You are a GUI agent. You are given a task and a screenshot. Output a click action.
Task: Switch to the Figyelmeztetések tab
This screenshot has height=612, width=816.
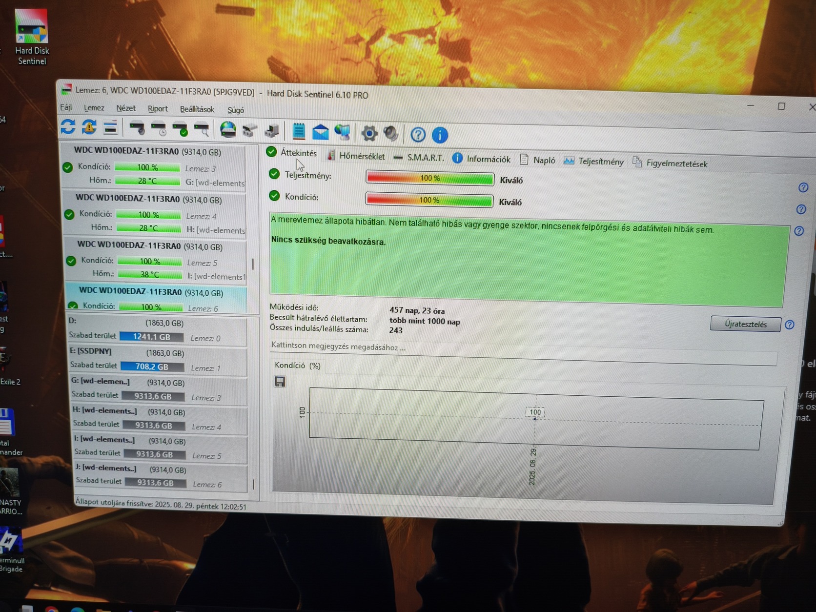[670, 163]
